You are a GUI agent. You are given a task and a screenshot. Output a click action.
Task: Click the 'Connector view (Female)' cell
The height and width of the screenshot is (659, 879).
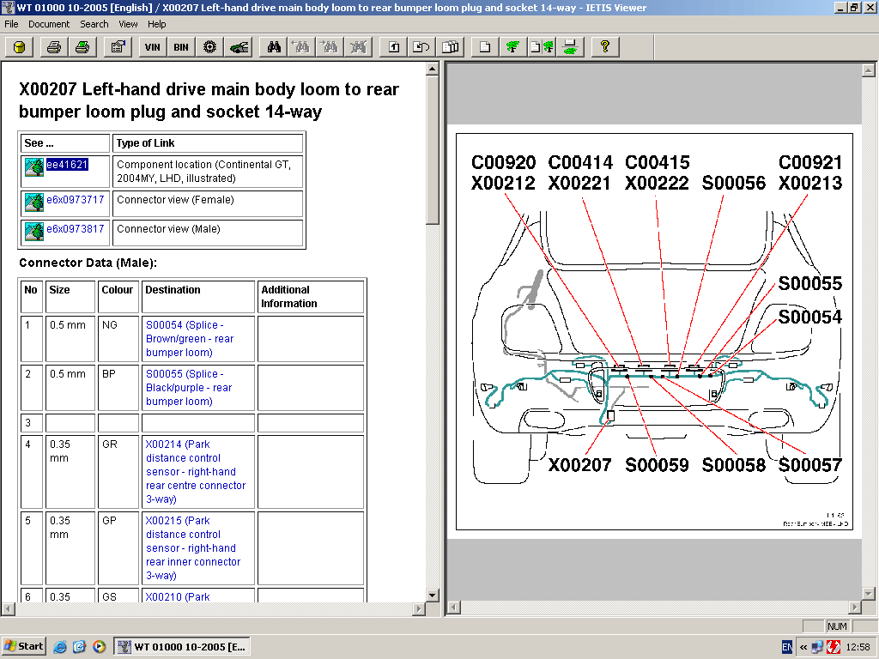coord(208,203)
